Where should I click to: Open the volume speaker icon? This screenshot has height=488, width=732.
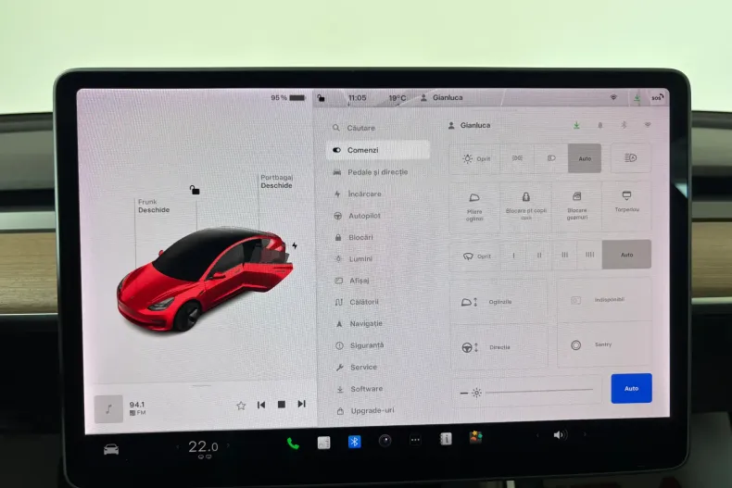tap(560, 435)
